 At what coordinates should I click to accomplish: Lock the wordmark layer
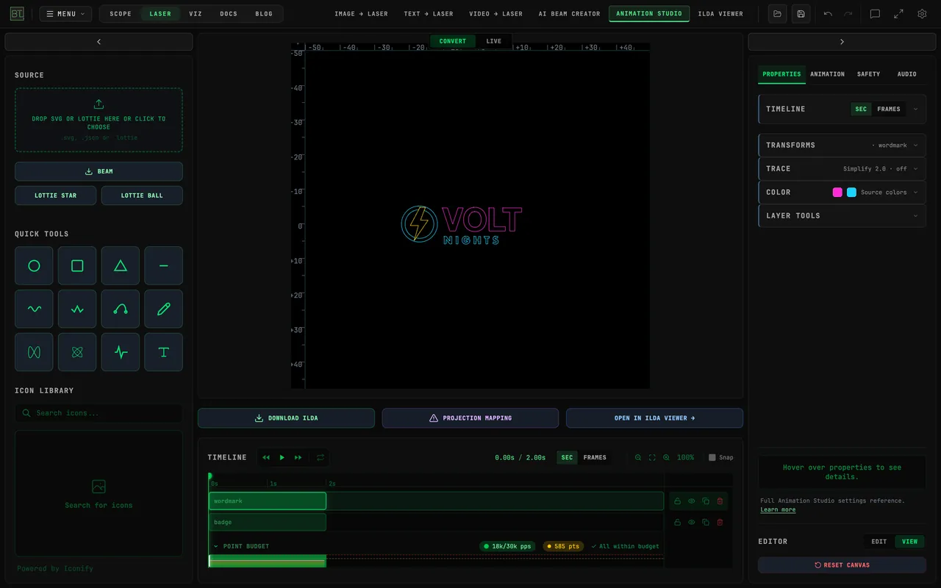point(677,501)
